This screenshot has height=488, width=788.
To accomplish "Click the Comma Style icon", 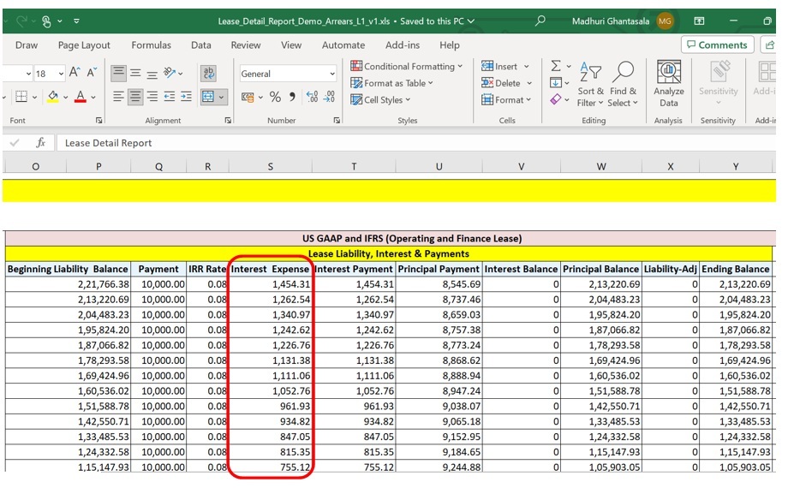I will tap(292, 98).
